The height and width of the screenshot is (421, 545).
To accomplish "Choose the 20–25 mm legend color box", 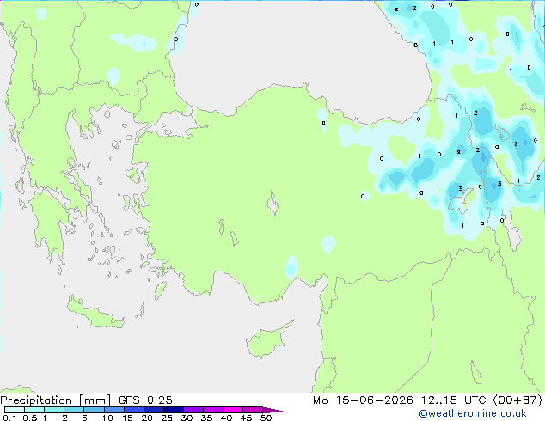I will (153, 410).
